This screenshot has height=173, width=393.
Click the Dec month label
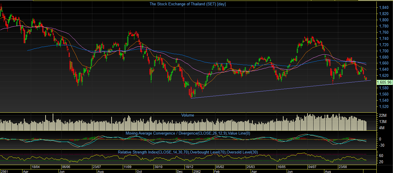coord(180,171)
